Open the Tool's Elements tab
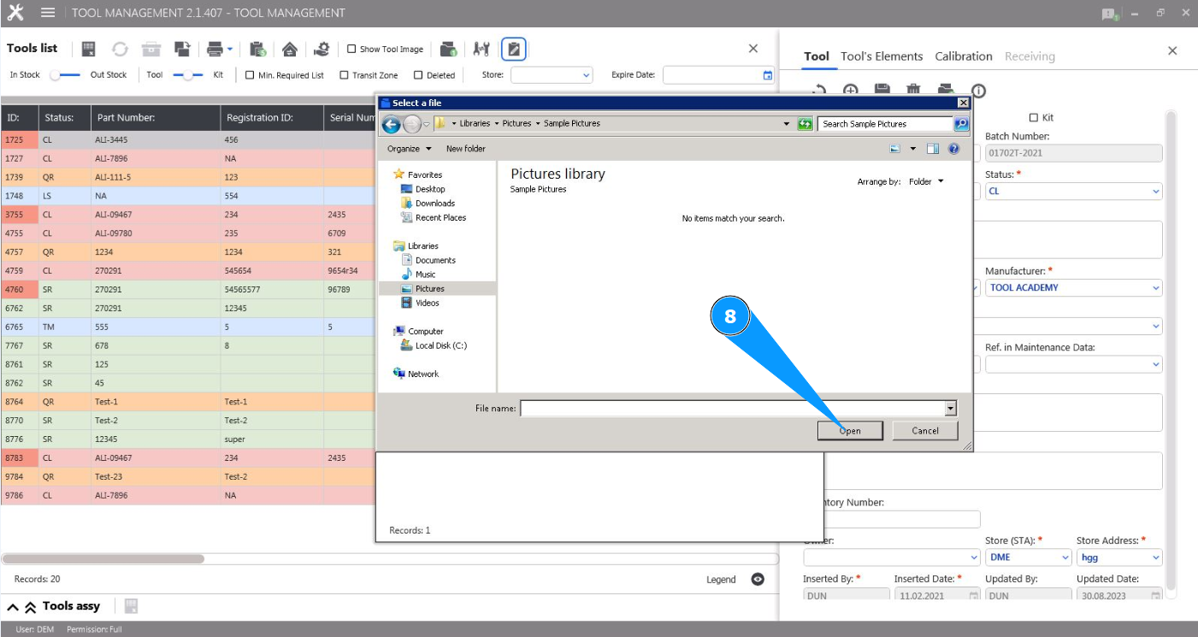 click(882, 56)
